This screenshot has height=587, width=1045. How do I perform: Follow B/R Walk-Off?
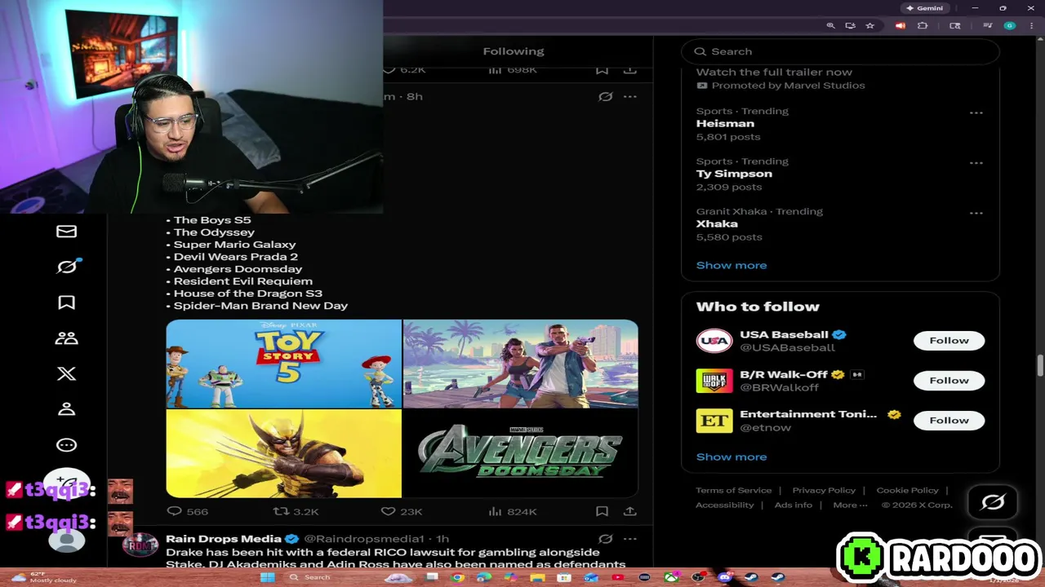(x=949, y=381)
